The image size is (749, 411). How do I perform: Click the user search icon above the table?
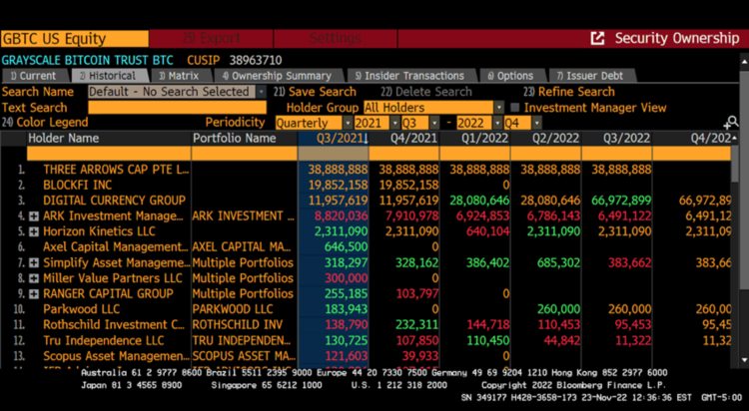coord(731,123)
